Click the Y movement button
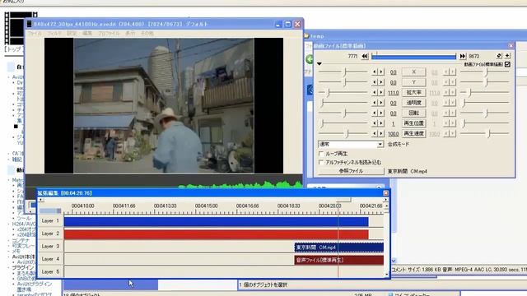Viewport: 527px width, 296px height. click(413, 82)
